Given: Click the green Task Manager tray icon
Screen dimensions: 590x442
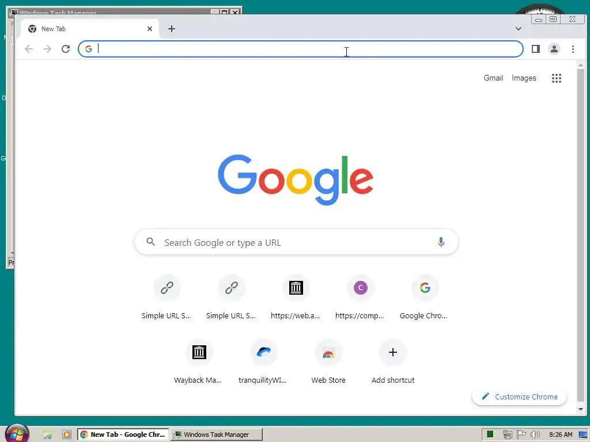Looking at the screenshot, I should [x=490, y=435].
